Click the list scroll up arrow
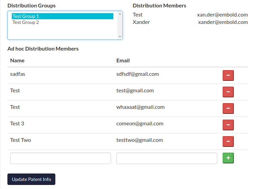 (x=120, y=14)
